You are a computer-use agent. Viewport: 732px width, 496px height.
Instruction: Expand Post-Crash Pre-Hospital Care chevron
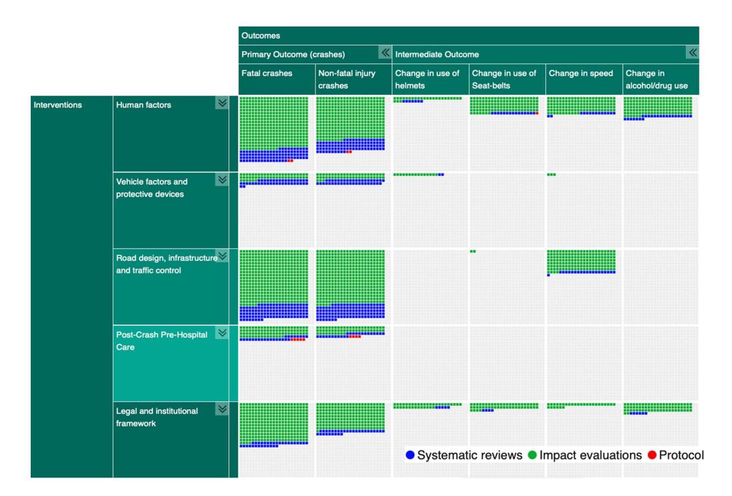pyautogui.click(x=222, y=333)
